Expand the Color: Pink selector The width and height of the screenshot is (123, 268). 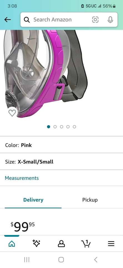pyautogui.click(x=62, y=145)
